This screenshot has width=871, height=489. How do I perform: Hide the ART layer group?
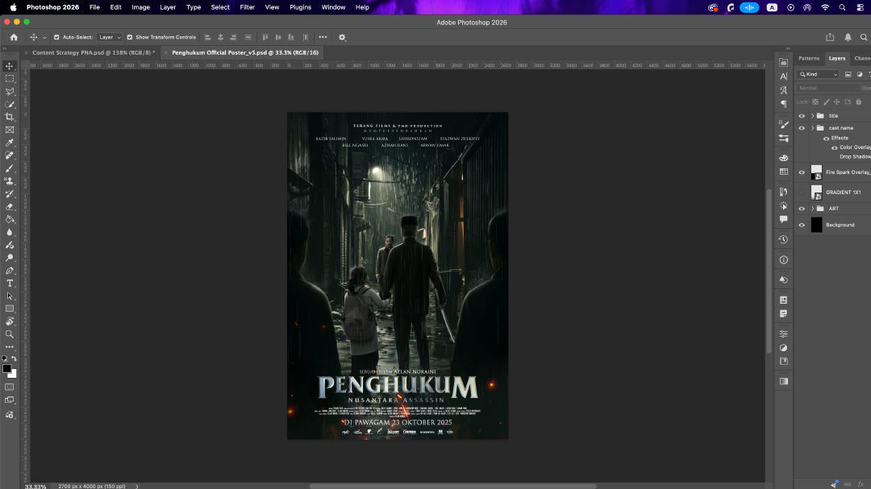pyautogui.click(x=802, y=209)
